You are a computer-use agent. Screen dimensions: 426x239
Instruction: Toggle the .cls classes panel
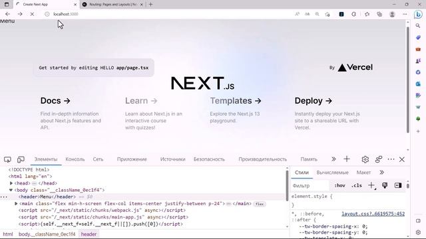coord(357,186)
